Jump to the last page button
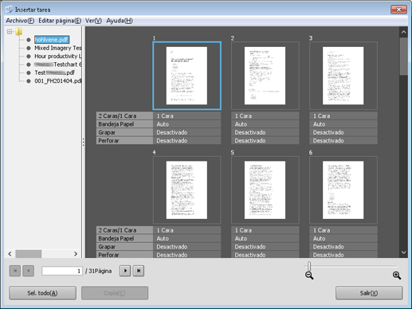This screenshot has height=309, width=412. coord(139,271)
